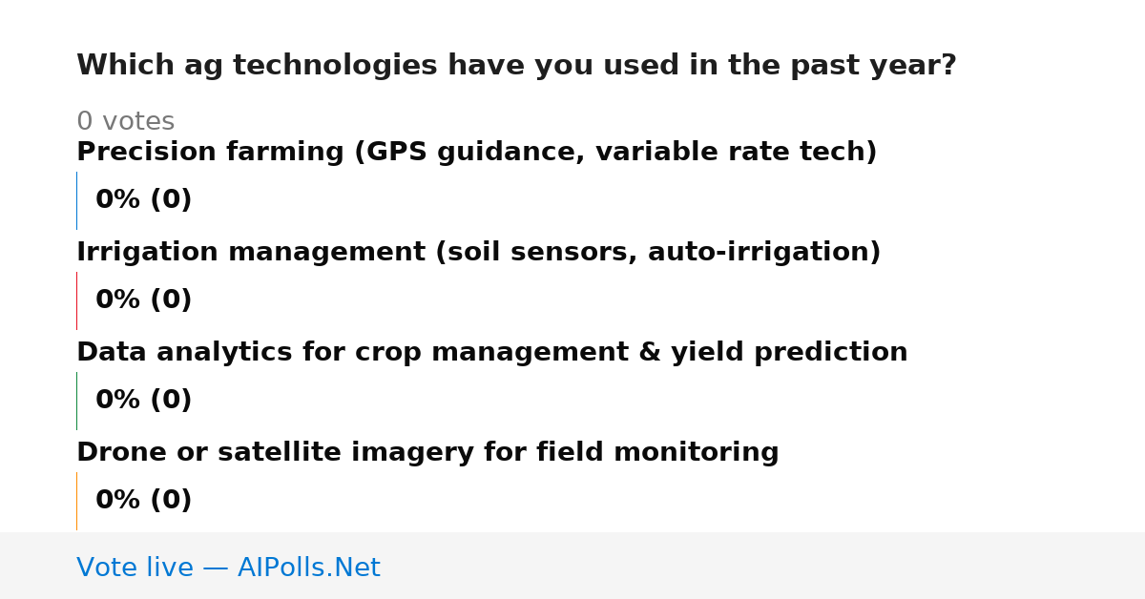Open the 'Vote live — AIPolls.Net' link
1145x599 pixels.
click(x=228, y=568)
